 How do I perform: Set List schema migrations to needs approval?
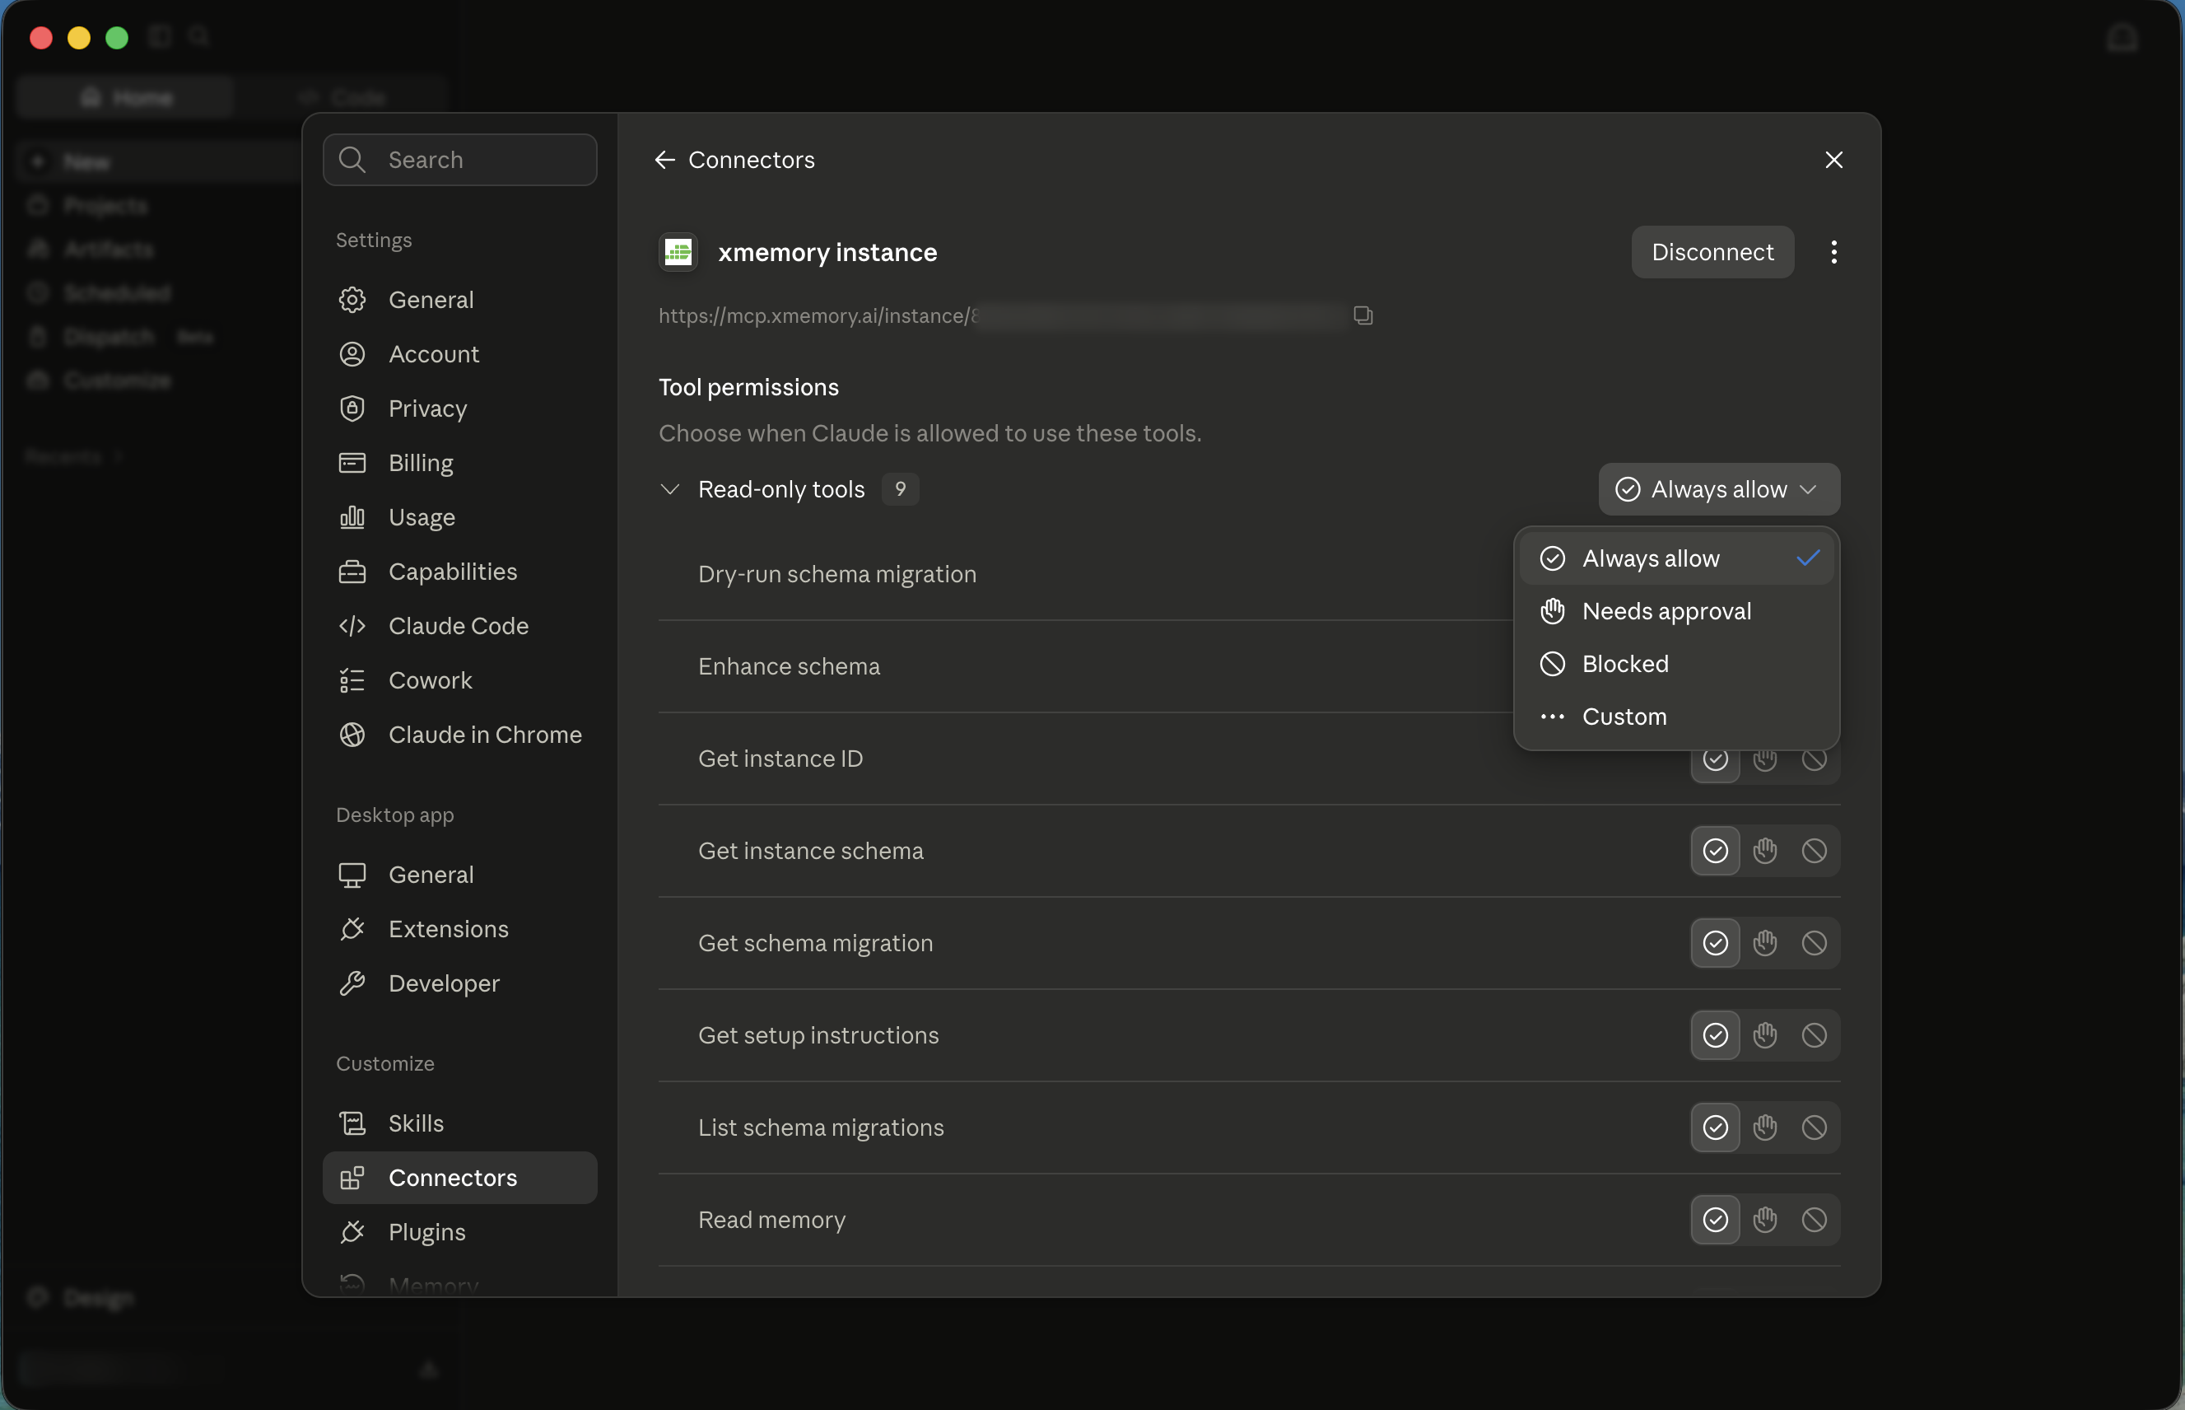[1765, 1128]
